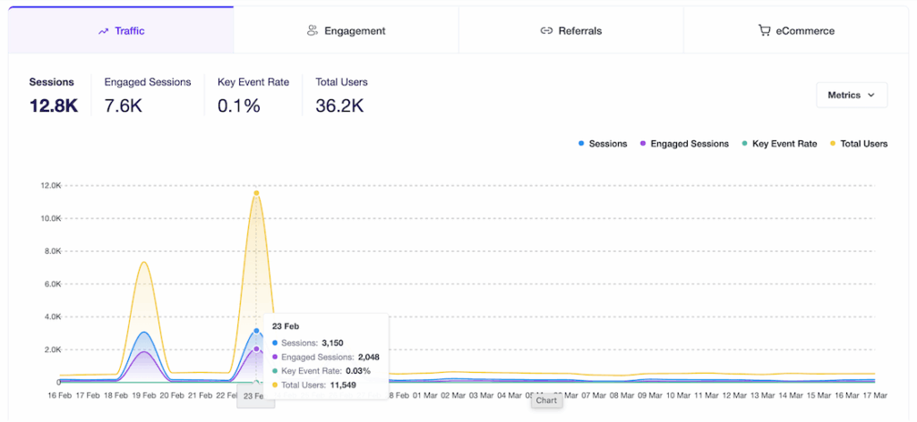Click the purple Engaged Sessions legend dot
The image size is (917, 422).
click(642, 144)
